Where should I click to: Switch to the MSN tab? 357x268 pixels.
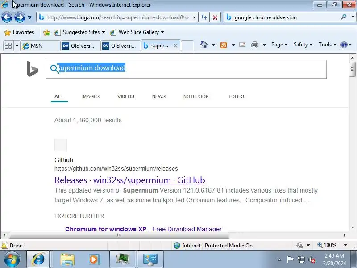tap(40, 46)
